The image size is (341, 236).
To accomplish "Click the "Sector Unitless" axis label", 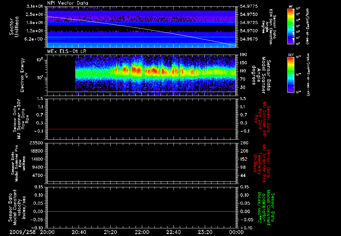I will click(x=14, y=27).
